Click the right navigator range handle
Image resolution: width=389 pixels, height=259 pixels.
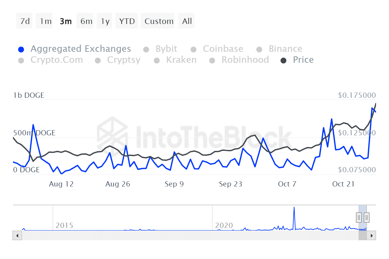(367, 217)
